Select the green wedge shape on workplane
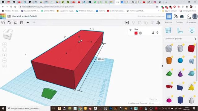 (49, 94)
